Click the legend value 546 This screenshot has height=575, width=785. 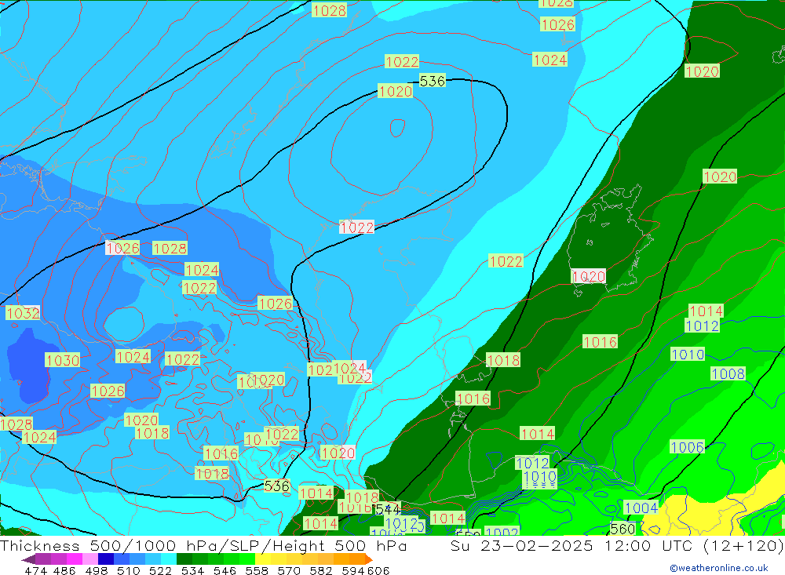click(225, 570)
